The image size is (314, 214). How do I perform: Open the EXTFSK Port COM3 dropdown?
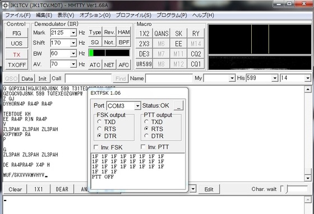pyautogui.click(x=137, y=106)
